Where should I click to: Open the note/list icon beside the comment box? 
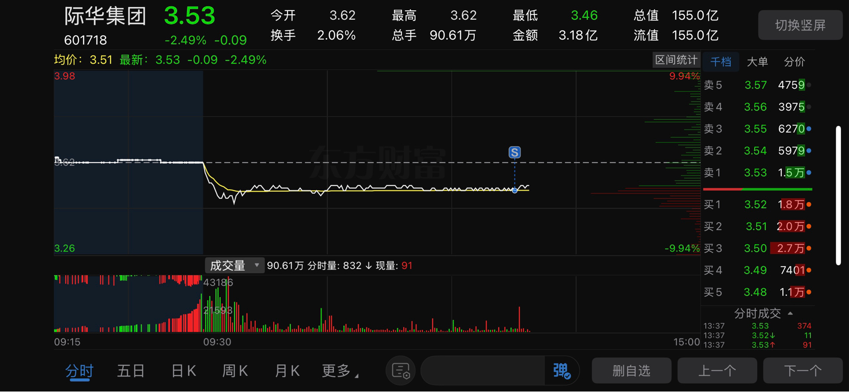coord(401,371)
